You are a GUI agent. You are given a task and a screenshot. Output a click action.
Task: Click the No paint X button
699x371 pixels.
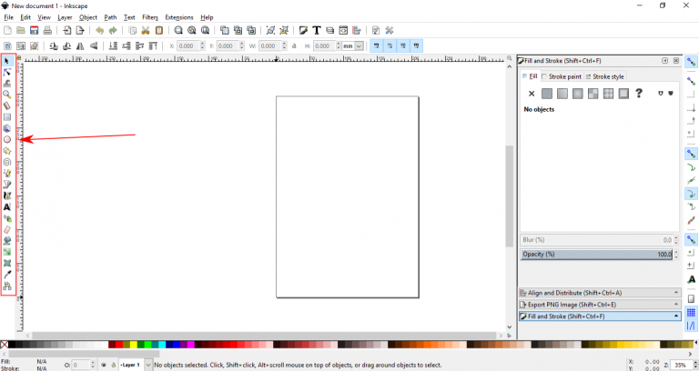(532, 94)
